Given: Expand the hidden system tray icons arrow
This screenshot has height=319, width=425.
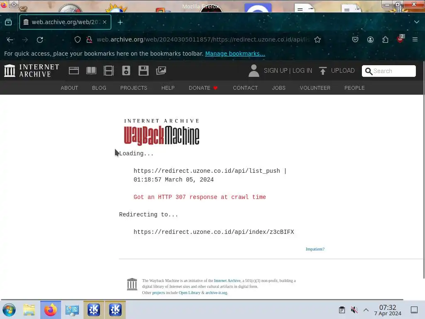Looking at the screenshot, I should 366,310.
